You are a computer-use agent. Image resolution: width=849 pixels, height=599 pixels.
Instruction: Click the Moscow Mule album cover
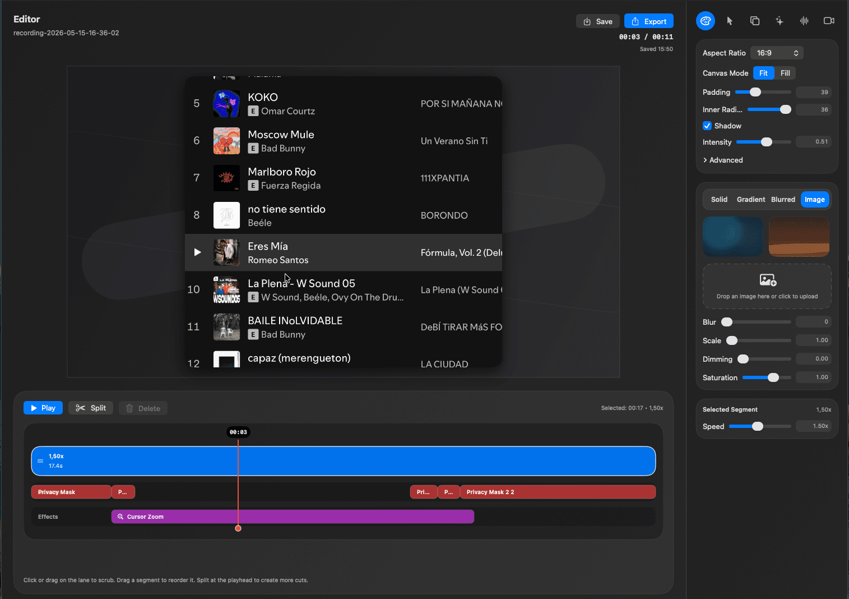pos(226,141)
